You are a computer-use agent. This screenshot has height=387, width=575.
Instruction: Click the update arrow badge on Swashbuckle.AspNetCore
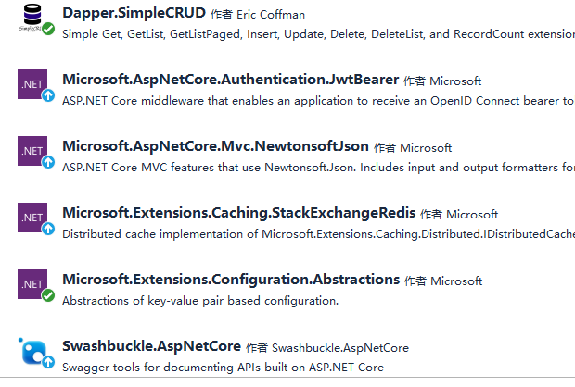pyautogui.click(x=47, y=362)
